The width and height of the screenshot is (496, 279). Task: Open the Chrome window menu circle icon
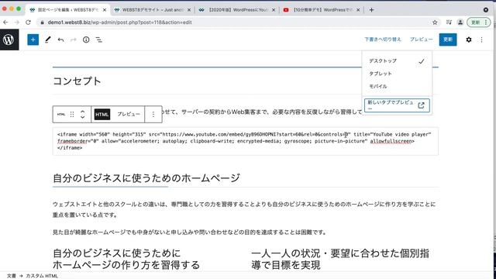[486, 10]
